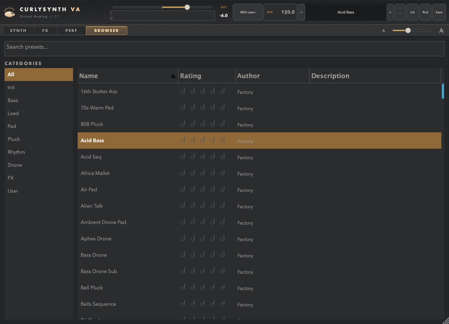Rate Acid Bass four notes

pos(212,140)
